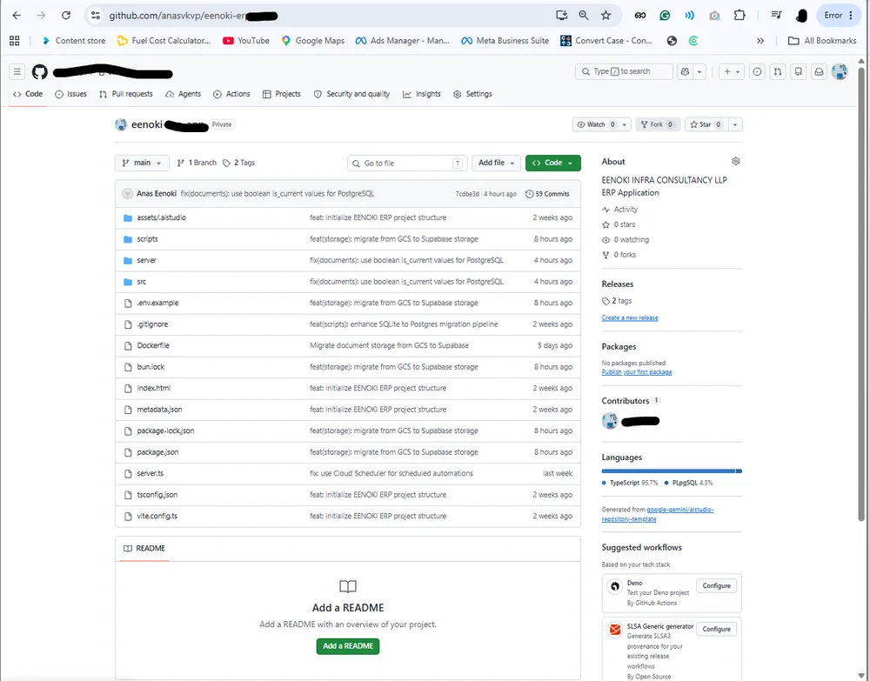Open the hamburger navigation menu
Image resolution: width=870 pixels, height=681 pixels.
pyautogui.click(x=17, y=71)
